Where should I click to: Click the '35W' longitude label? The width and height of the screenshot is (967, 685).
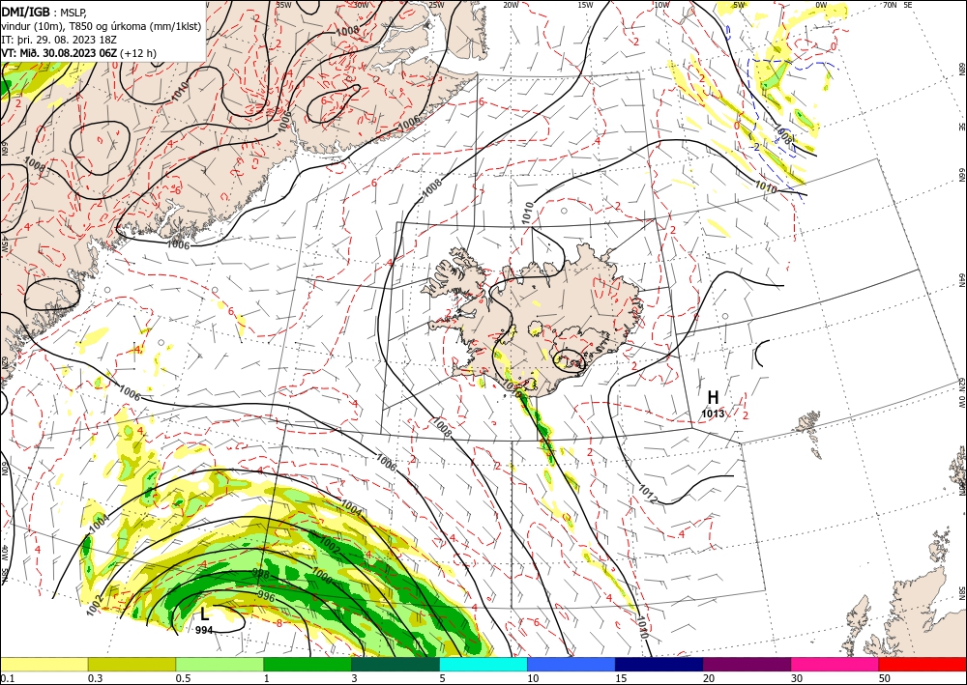click(x=283, y=5)
